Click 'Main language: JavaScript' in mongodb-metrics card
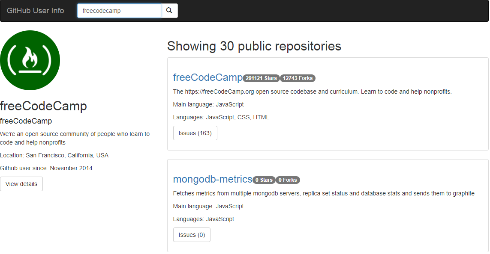Screen dimensions: 490x254 [208, 206]
